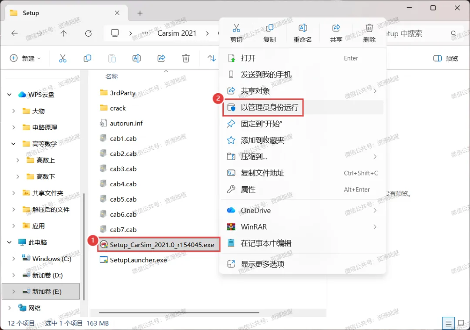The image size is (470, 330).
Task: Expand the Windows (C:) drive node
Action: coord(13,259)
